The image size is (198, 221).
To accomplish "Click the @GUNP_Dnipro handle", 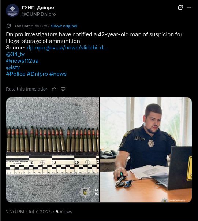I will (x=39, y=14).
